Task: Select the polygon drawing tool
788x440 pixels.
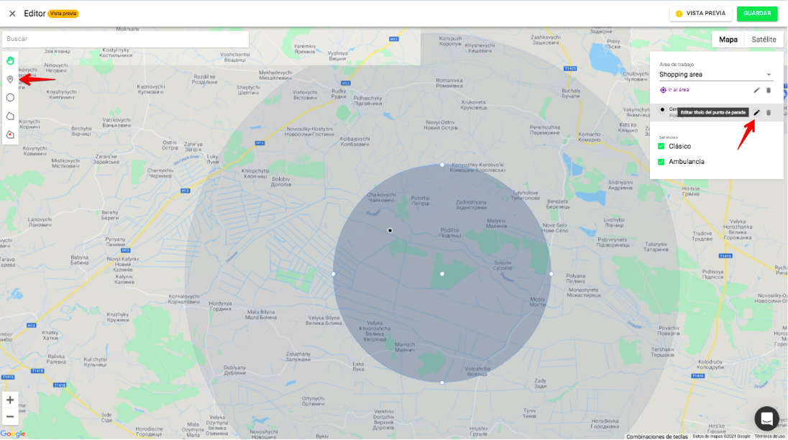Action: click(10, 116)
